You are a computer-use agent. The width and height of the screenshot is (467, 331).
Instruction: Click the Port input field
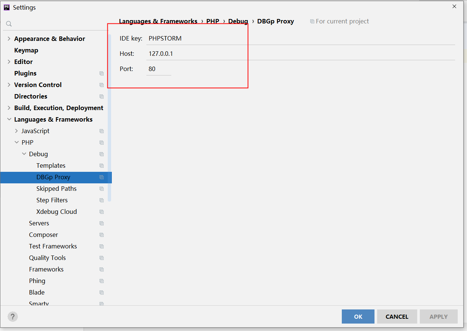tap(159, 69)
